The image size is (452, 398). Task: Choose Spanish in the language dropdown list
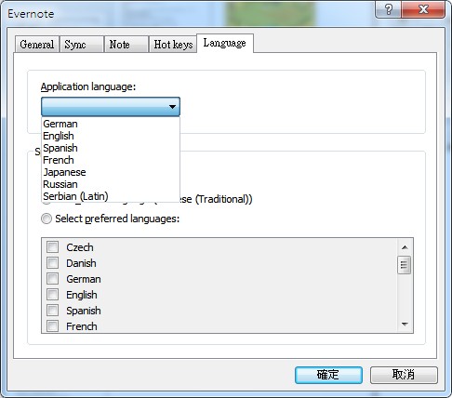pos(111,148)
